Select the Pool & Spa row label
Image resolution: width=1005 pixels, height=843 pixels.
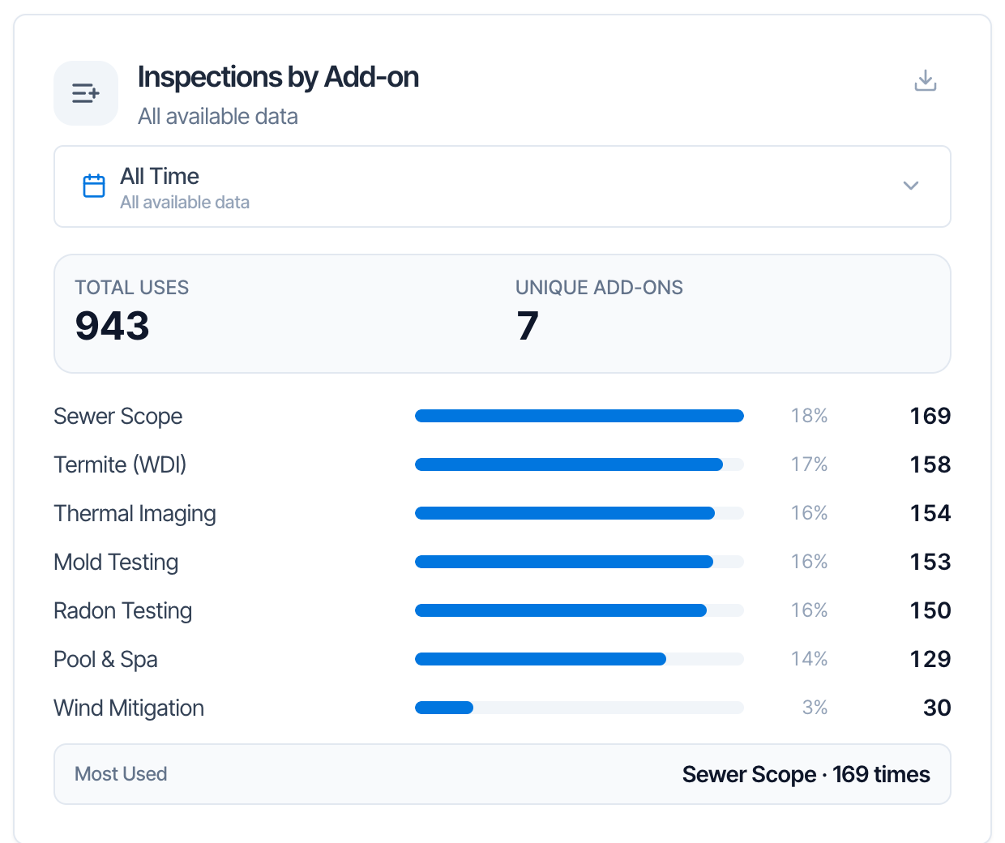click(105, 660)
